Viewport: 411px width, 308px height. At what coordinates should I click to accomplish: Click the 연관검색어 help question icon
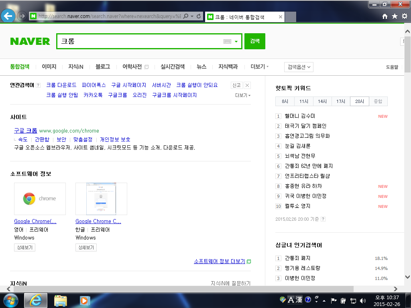tap(38, 85)
